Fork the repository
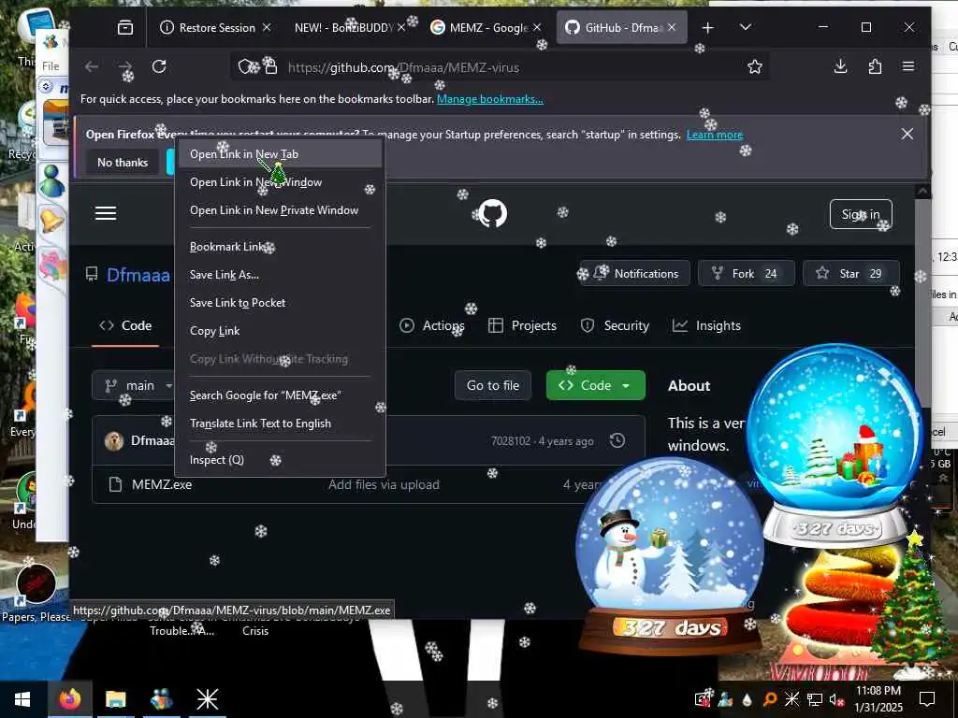958x718 pixels. coord(746,274)
